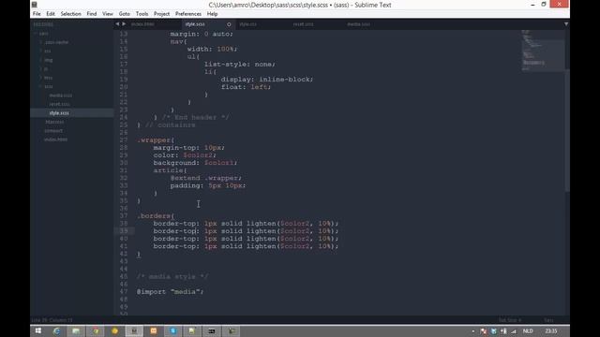
Task: Launch Internet Explorer from taskbar
Action: pos(56,330)
